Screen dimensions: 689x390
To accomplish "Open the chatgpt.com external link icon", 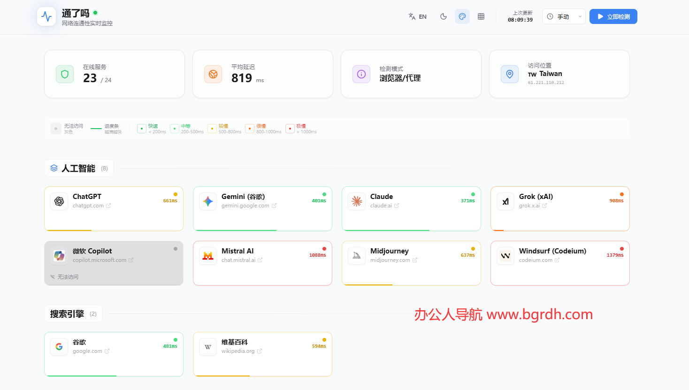I will pyautogui.click(x=108, y=206).
